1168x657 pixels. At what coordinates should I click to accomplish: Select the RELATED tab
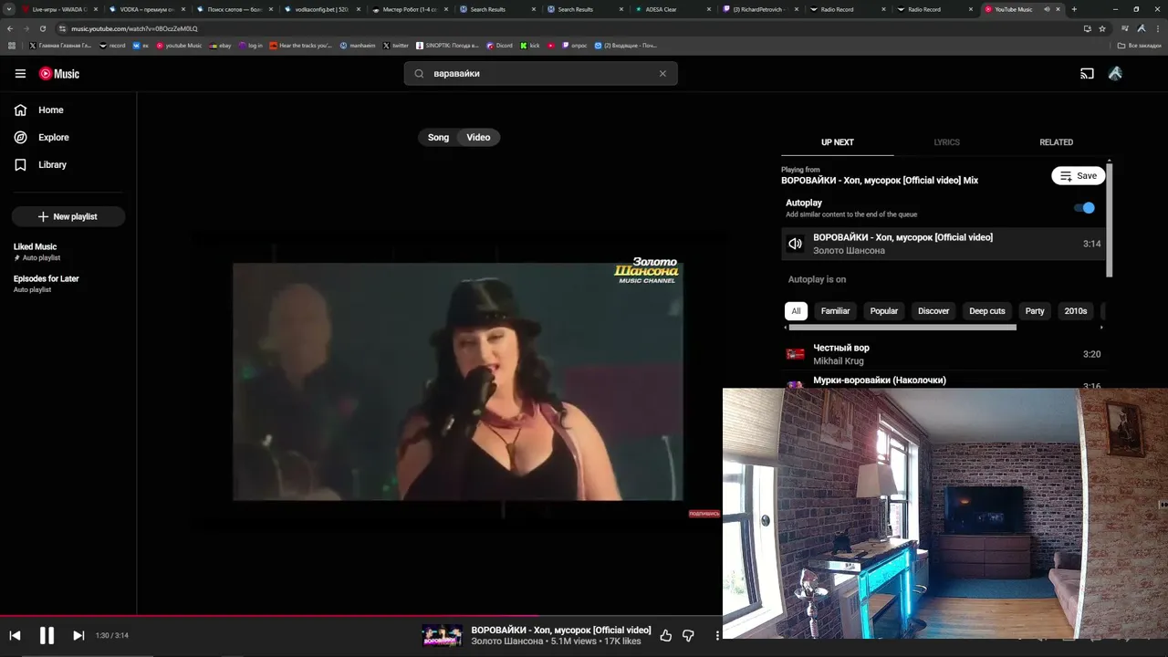pyautogui.click(x=1056, y=142)
